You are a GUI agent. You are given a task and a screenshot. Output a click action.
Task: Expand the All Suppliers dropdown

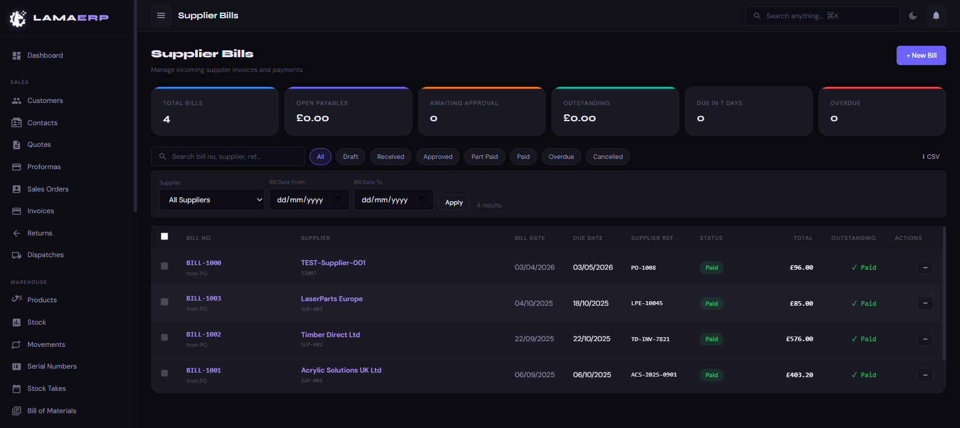[x=212, y=200]
